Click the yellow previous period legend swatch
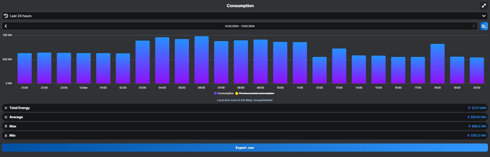This screenshot has width=490, height=157. click(x=237, y=93)
